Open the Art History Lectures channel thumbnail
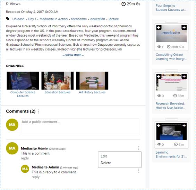This screenshot has width=196, height=190. [x=92, y=81]
